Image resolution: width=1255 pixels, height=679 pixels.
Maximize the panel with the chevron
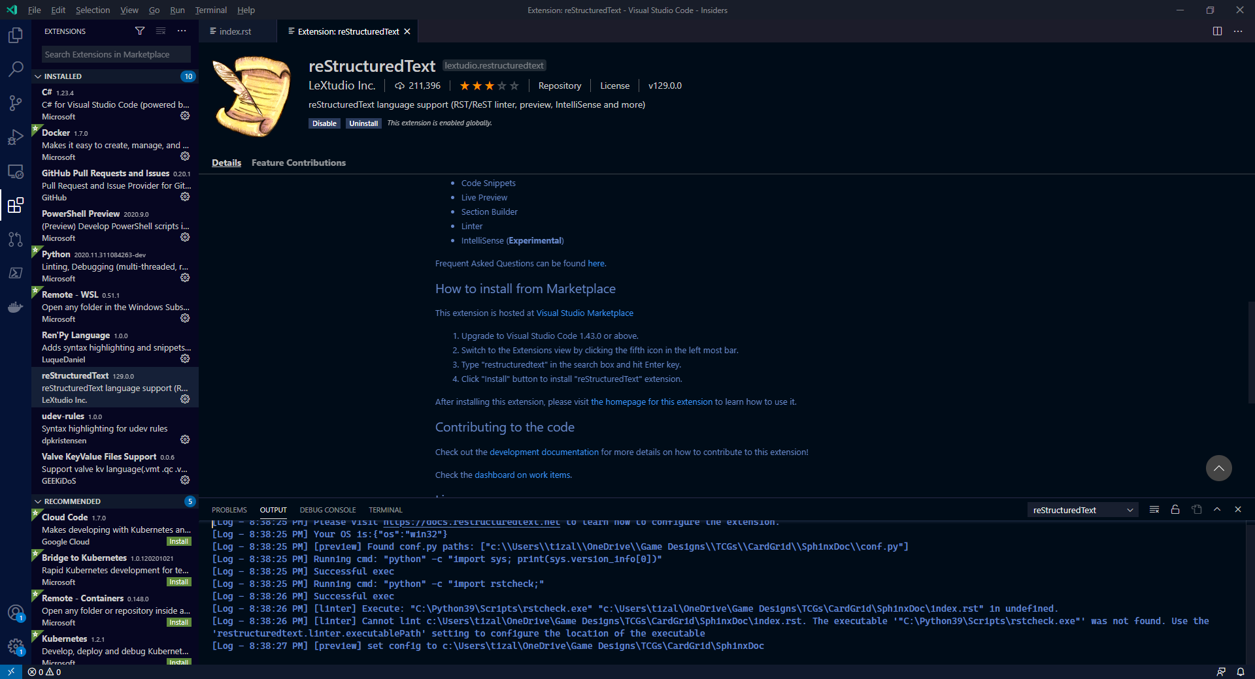pos(1217,510)
